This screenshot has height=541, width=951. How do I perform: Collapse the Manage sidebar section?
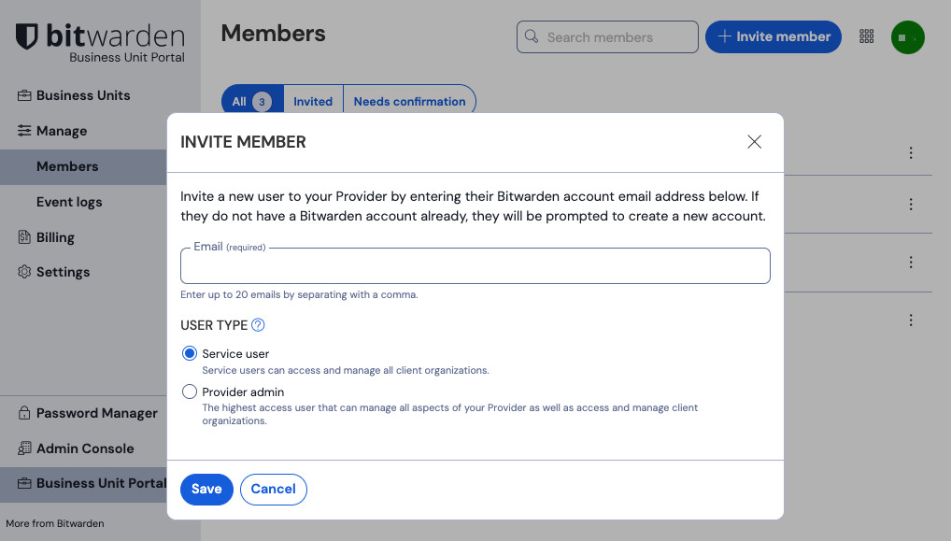(x=62, y=131)
